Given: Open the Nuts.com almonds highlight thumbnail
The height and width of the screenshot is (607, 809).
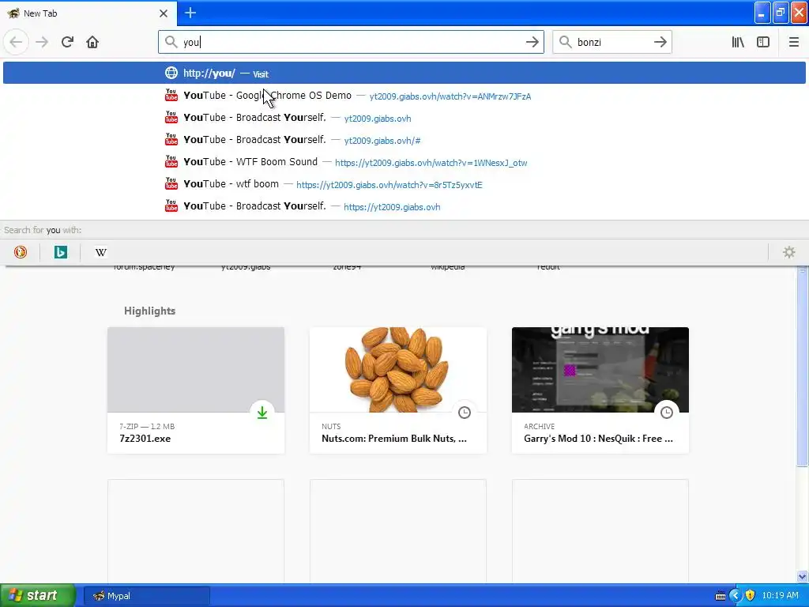Looking at the screenshot, I should point(398,370).
